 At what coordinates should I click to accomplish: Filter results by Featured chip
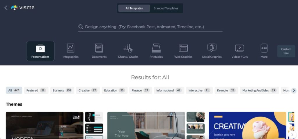[x=36, y=90]
